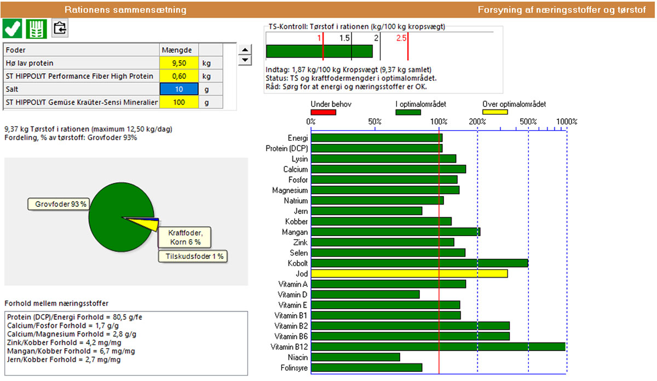
Task: Click the clipboard copy ration icon
Action: [x=60, y=28]
